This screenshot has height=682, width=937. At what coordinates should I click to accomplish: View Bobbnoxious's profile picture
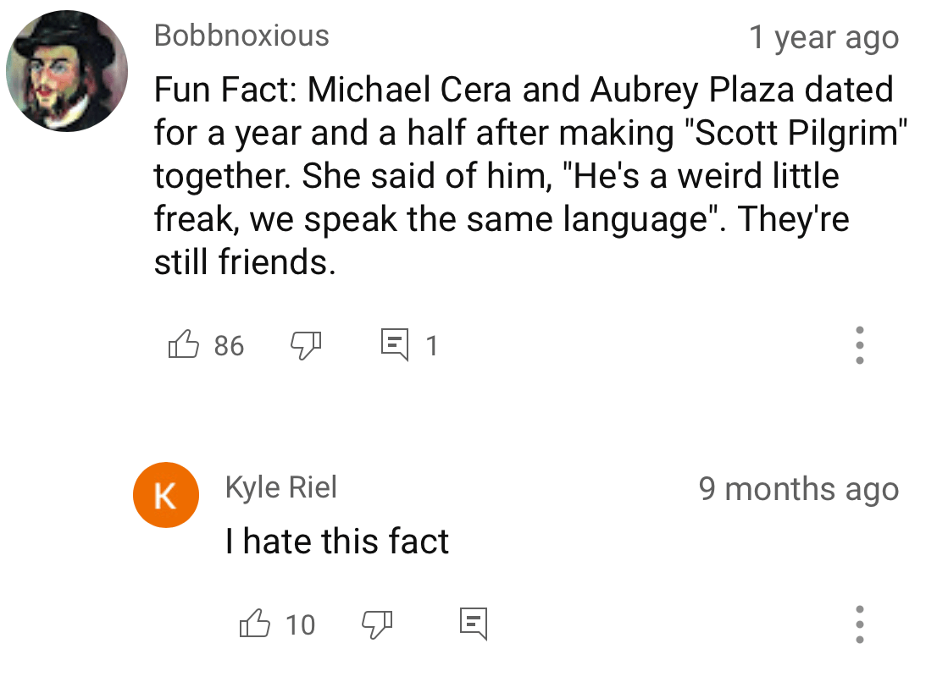(x=67, y=72)
